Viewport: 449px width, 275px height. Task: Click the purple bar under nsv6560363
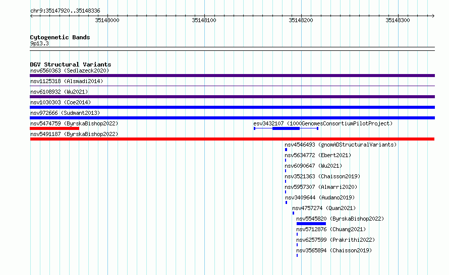(232, 76)
